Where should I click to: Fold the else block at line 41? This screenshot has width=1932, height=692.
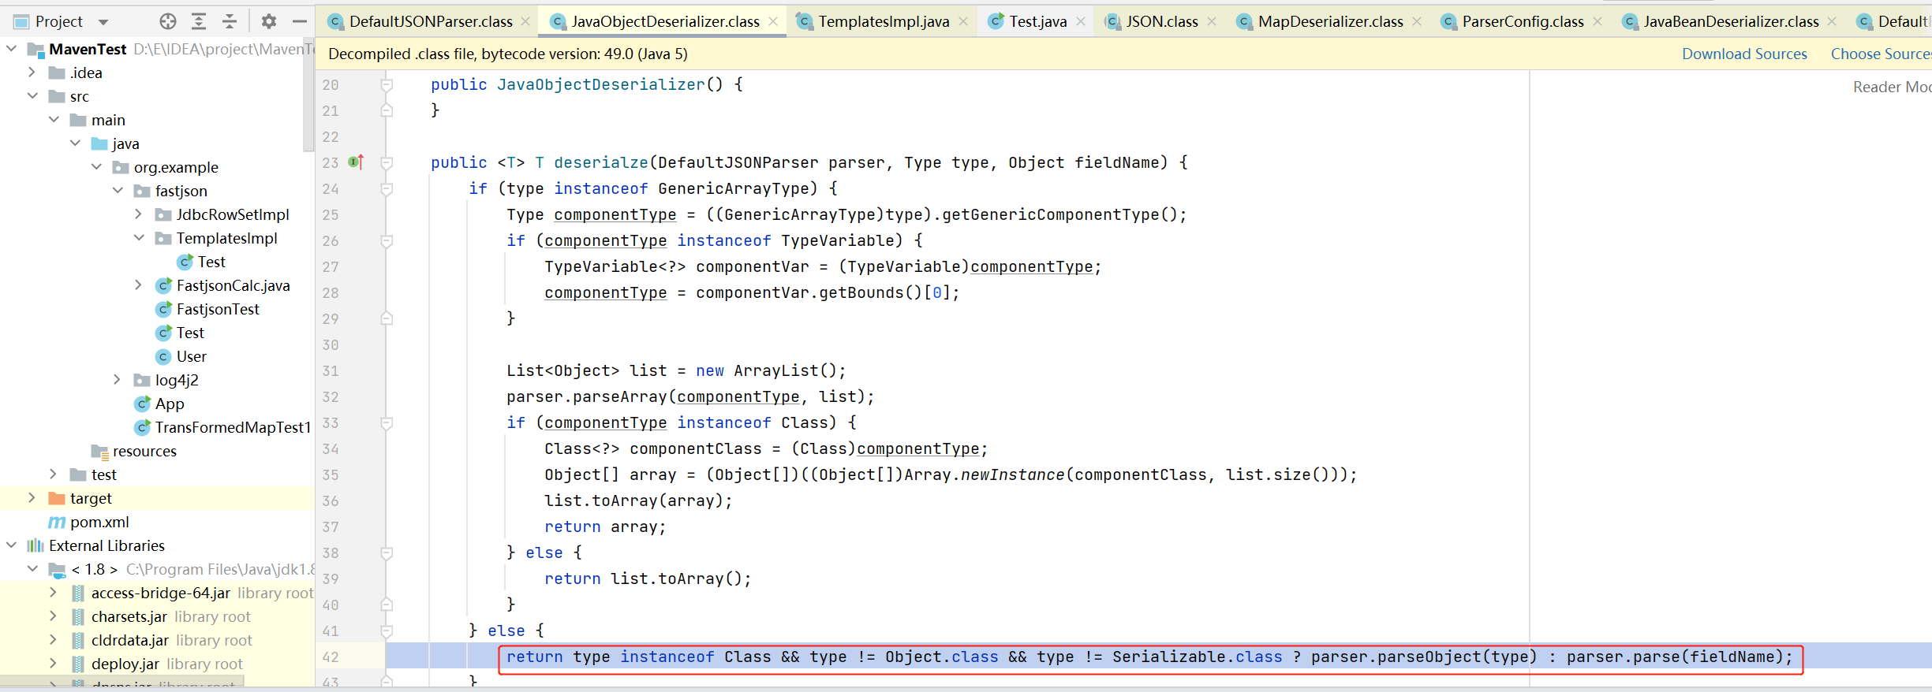[387, 631]
